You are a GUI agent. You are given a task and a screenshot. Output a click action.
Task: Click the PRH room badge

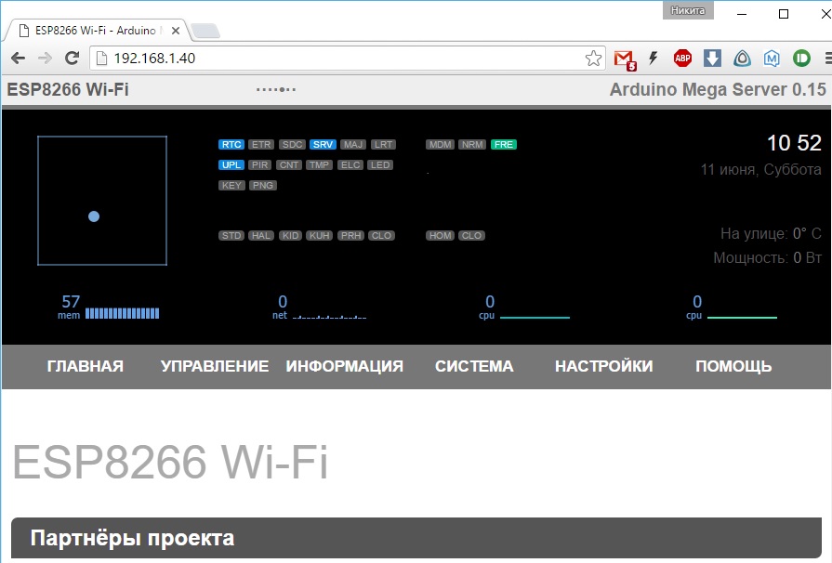(350, 236)
